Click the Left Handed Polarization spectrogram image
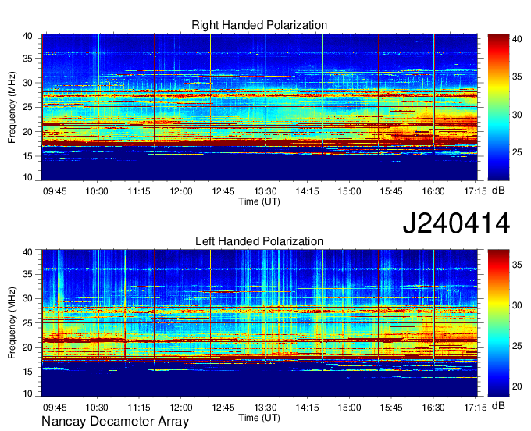Viewport: 531px width, 431px height. pos(259,323)
